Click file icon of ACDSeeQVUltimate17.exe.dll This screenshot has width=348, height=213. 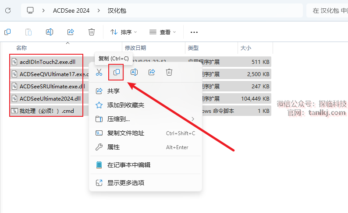click(x=14, y=74)
